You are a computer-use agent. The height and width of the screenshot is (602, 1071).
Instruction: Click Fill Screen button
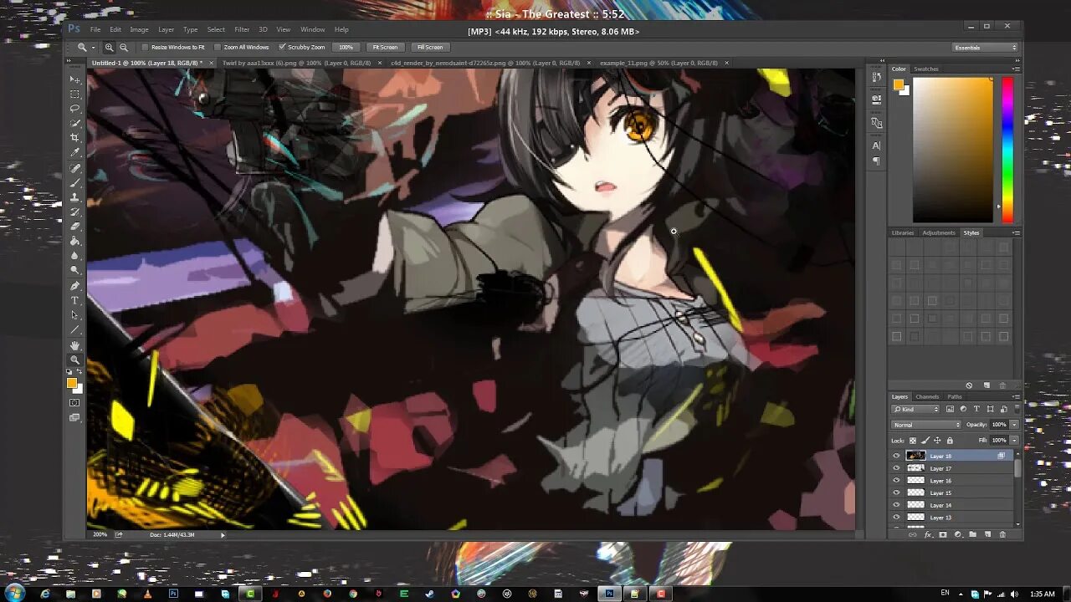tap(430, 48)
